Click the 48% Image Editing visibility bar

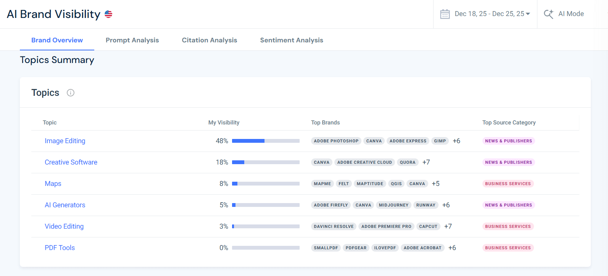point(266,141)
